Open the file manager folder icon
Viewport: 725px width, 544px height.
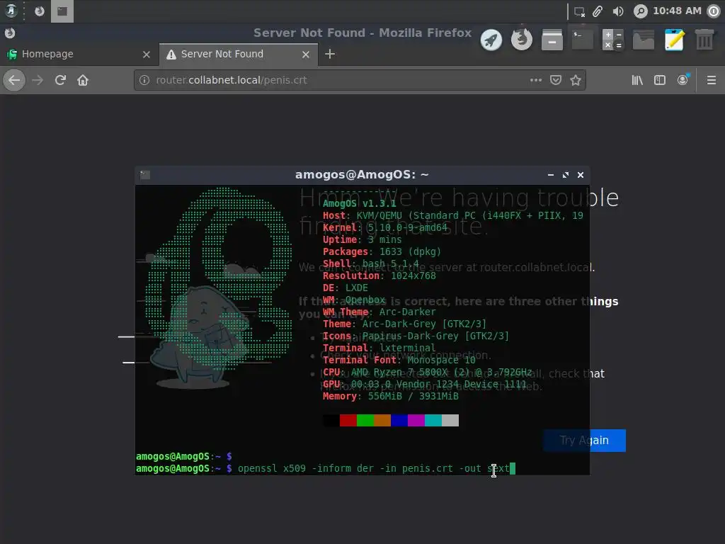[644, 40]
